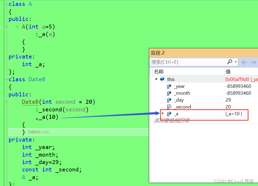Expand the _a member in watch window

(163, 113)
